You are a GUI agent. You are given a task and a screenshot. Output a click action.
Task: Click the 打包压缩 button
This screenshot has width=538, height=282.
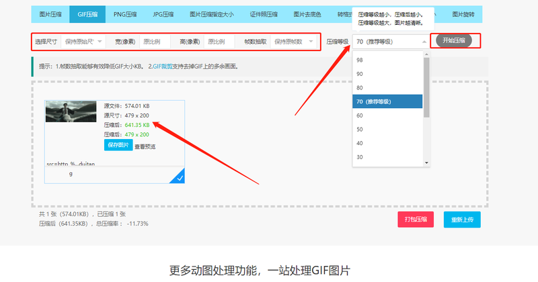click(416, 220)
